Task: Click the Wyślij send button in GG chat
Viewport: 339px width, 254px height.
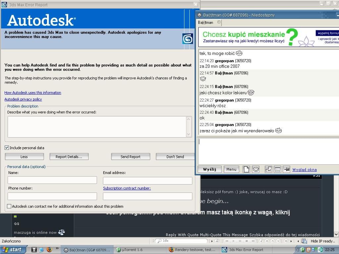Action: click(x=210, y=169)
